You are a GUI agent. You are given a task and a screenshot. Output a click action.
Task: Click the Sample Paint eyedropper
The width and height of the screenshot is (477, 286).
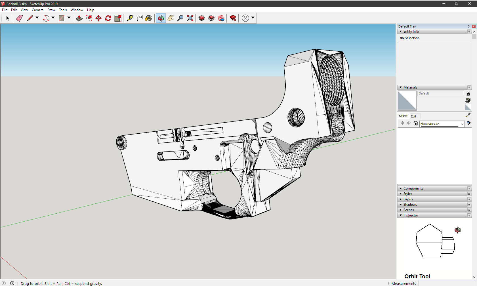468,115
